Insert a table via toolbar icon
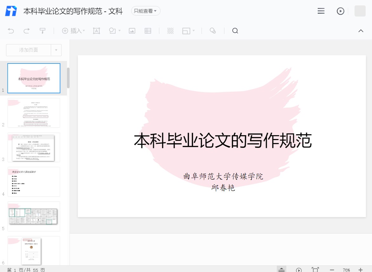Viewport: 372px width, 272px height. [x=148, y=31]
